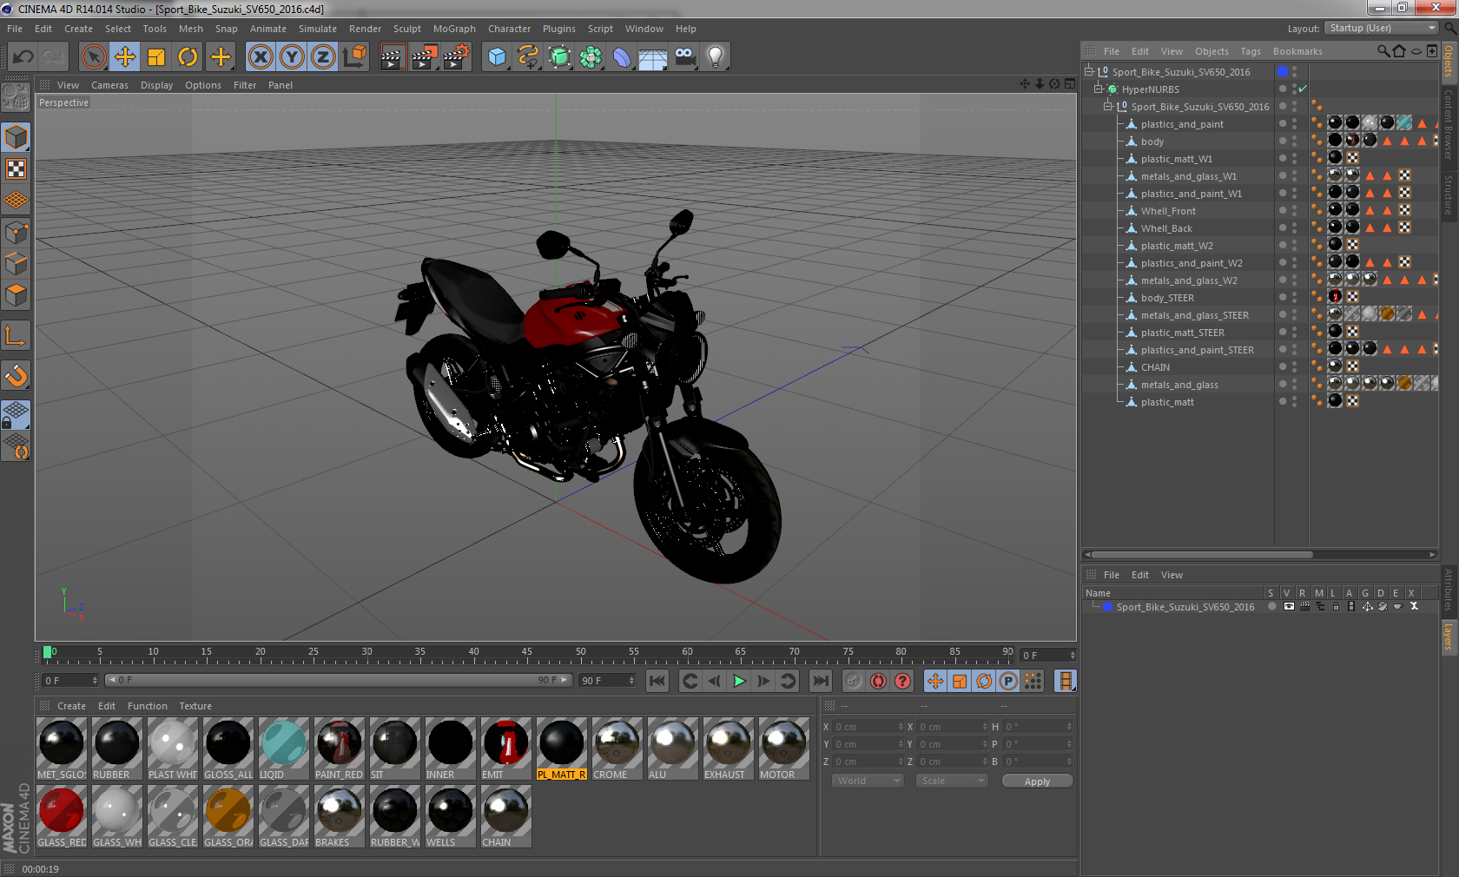Viewport: 1459px width, 877px height.
Task: Toggle visibility dots for Whell_Front
Action: [1294, 210]
